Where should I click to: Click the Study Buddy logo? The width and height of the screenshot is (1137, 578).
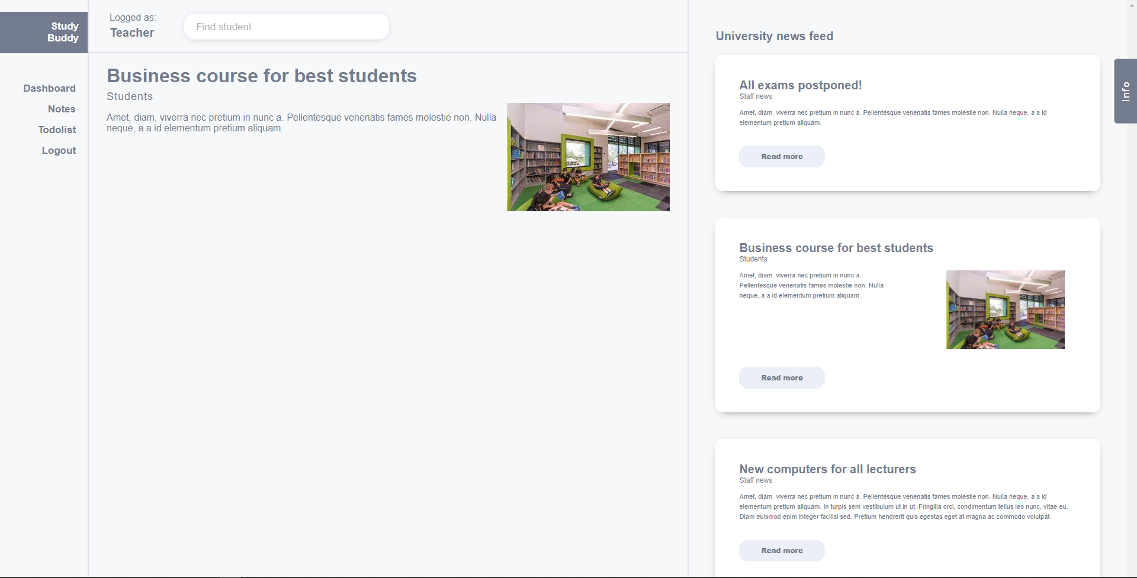click(x=63, y=32)
